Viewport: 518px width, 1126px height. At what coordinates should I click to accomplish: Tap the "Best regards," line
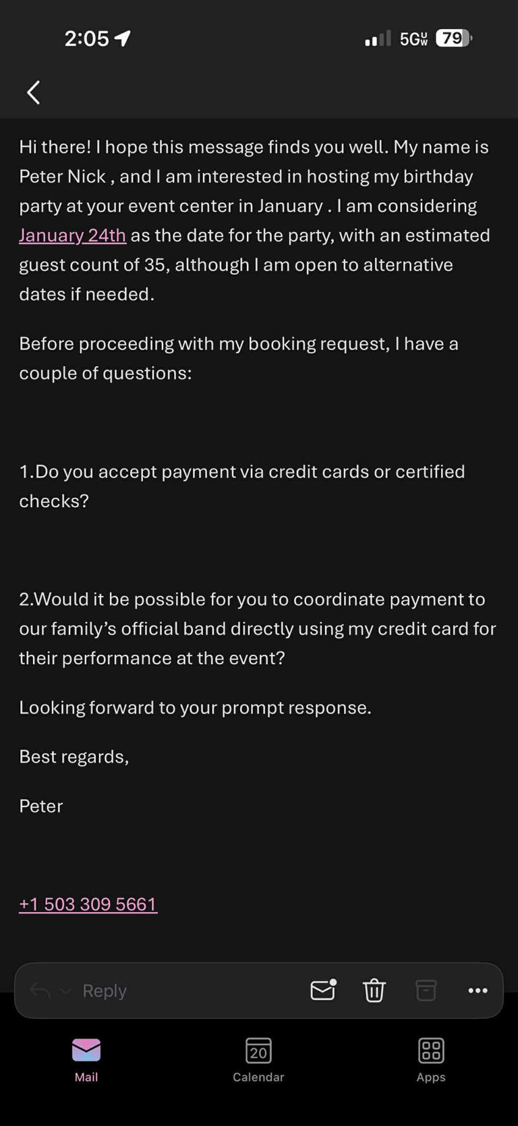(74, 757)
